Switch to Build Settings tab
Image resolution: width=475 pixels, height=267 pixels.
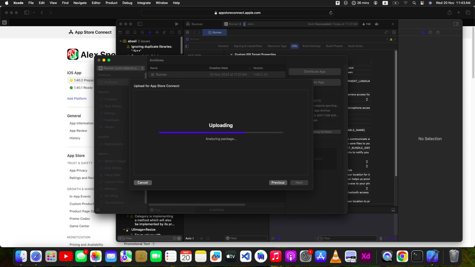311,46
